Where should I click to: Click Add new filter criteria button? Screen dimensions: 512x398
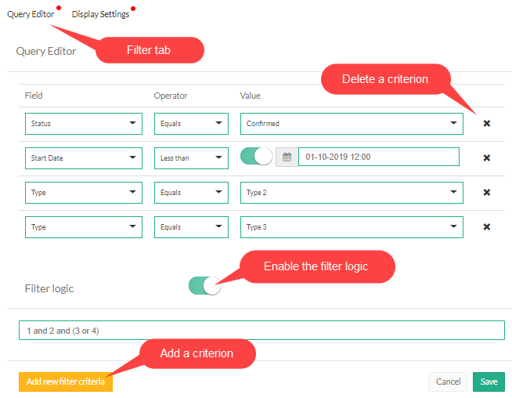(66, 382)
